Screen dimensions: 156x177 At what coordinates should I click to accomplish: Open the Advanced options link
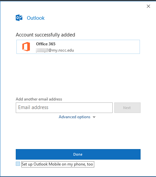point(75,117)
